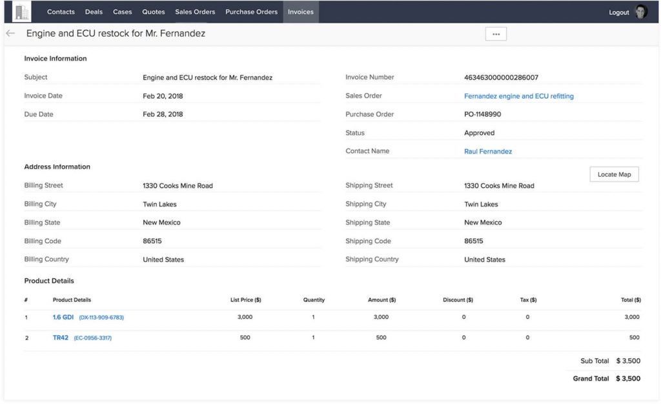Click the Logout link
The width and height of the screenshot is (661, 404).
click(x=618, y=12)
